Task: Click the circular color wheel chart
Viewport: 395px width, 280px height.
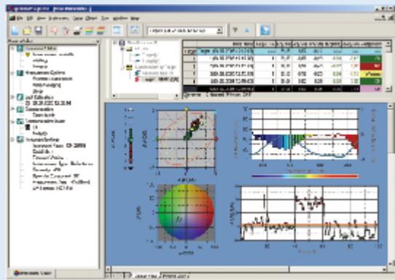Action: (x=186, y=212)
